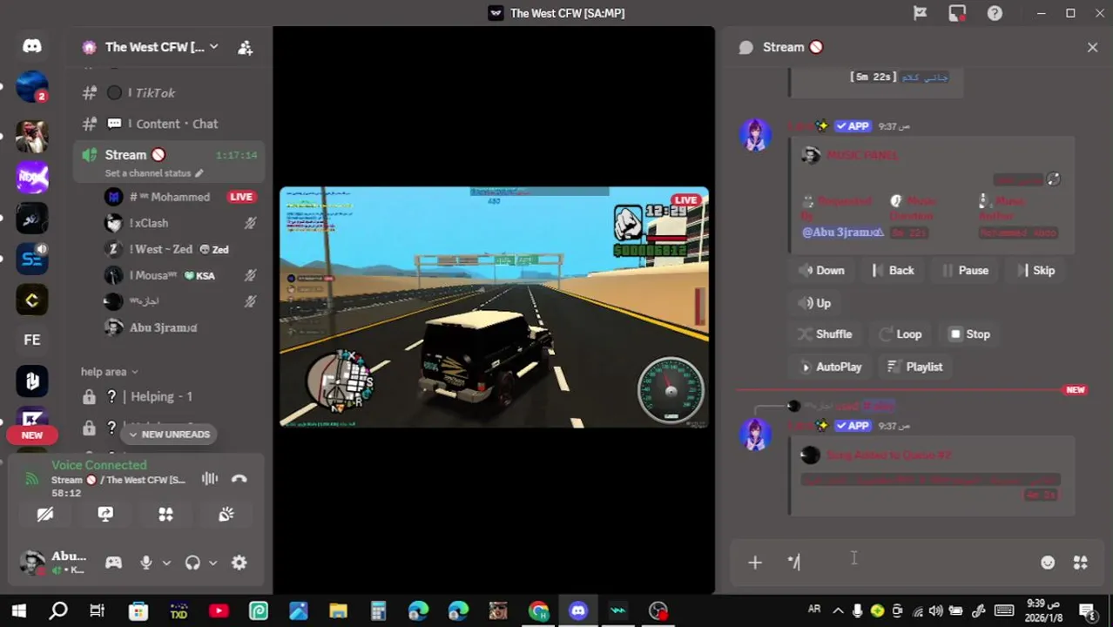Share your screen from voice panel
Screen dimensions: 1113x627
point(105,515)
